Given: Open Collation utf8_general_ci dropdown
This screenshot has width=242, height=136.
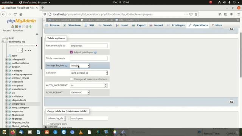Looking at the screenshot, I should tap(89, 73).
